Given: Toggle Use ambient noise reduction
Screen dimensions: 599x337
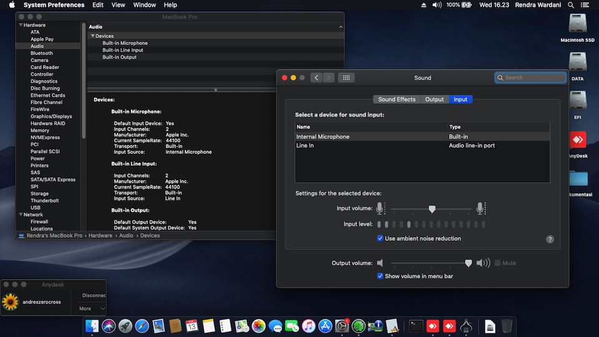Looking at the screenshot, I should point(380,238).
